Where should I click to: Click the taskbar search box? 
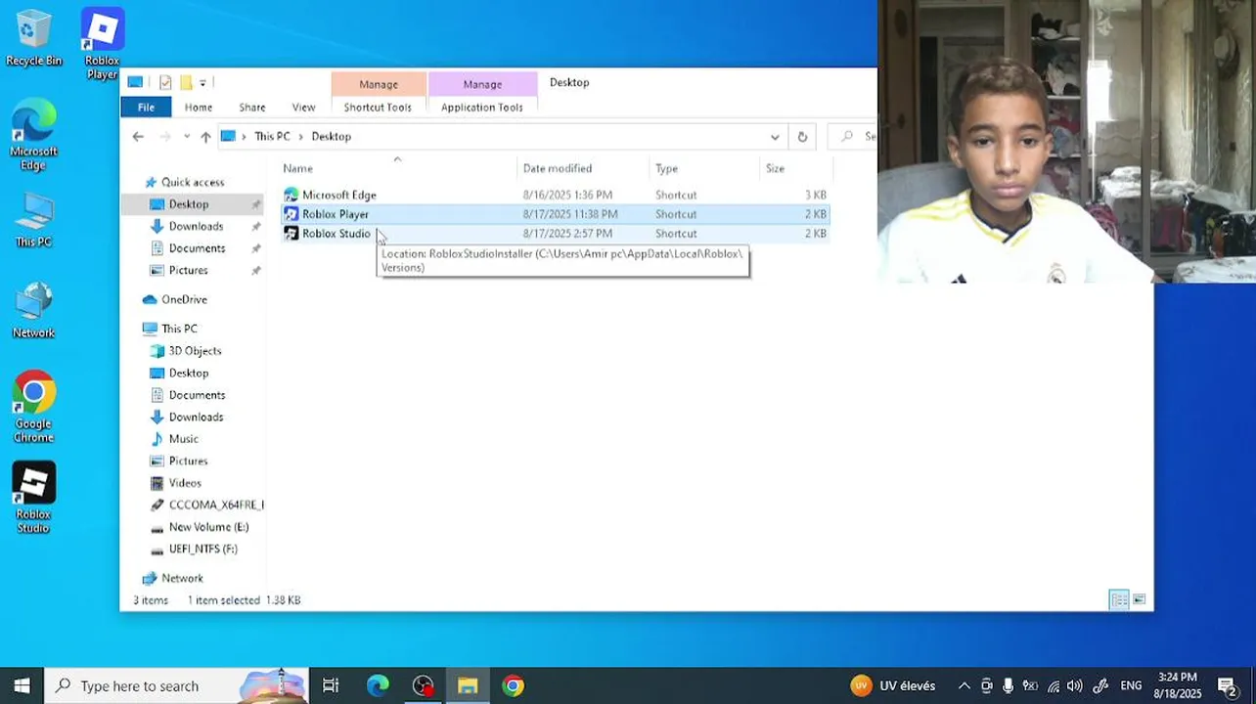(176, 686)
